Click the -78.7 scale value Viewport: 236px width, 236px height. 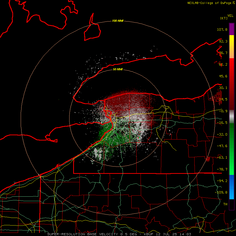[x=222, y=169]
